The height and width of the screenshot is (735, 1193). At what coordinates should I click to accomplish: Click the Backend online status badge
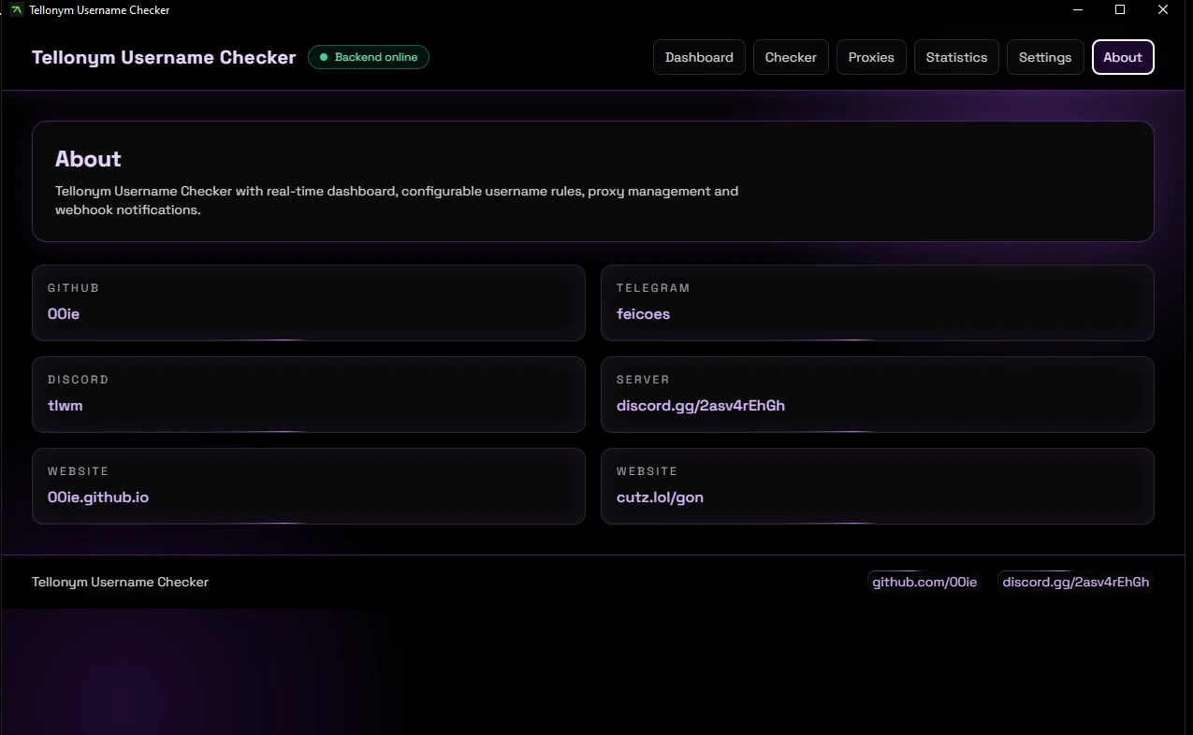tap(369, 57)
